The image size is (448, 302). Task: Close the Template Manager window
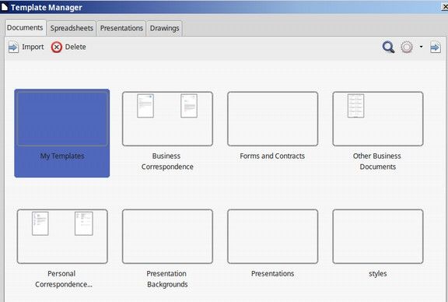coord(445,6)
